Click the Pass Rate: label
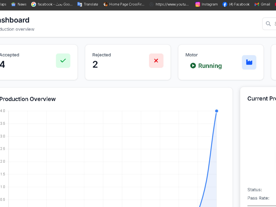Viewport: 276px width, 207px height. tap(258, 198)
